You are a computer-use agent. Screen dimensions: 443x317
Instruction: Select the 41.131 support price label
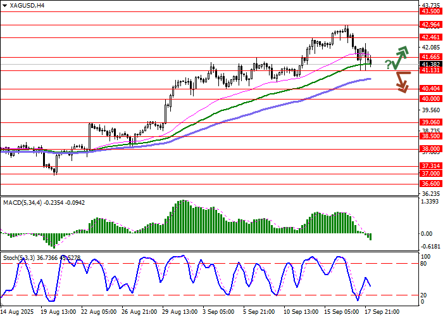(x=430, y=71)
